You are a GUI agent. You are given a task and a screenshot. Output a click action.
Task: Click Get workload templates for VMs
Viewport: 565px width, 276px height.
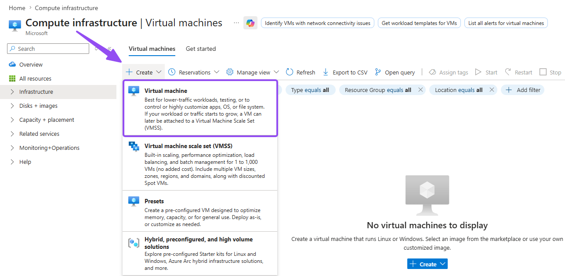(x=419, y=23)
